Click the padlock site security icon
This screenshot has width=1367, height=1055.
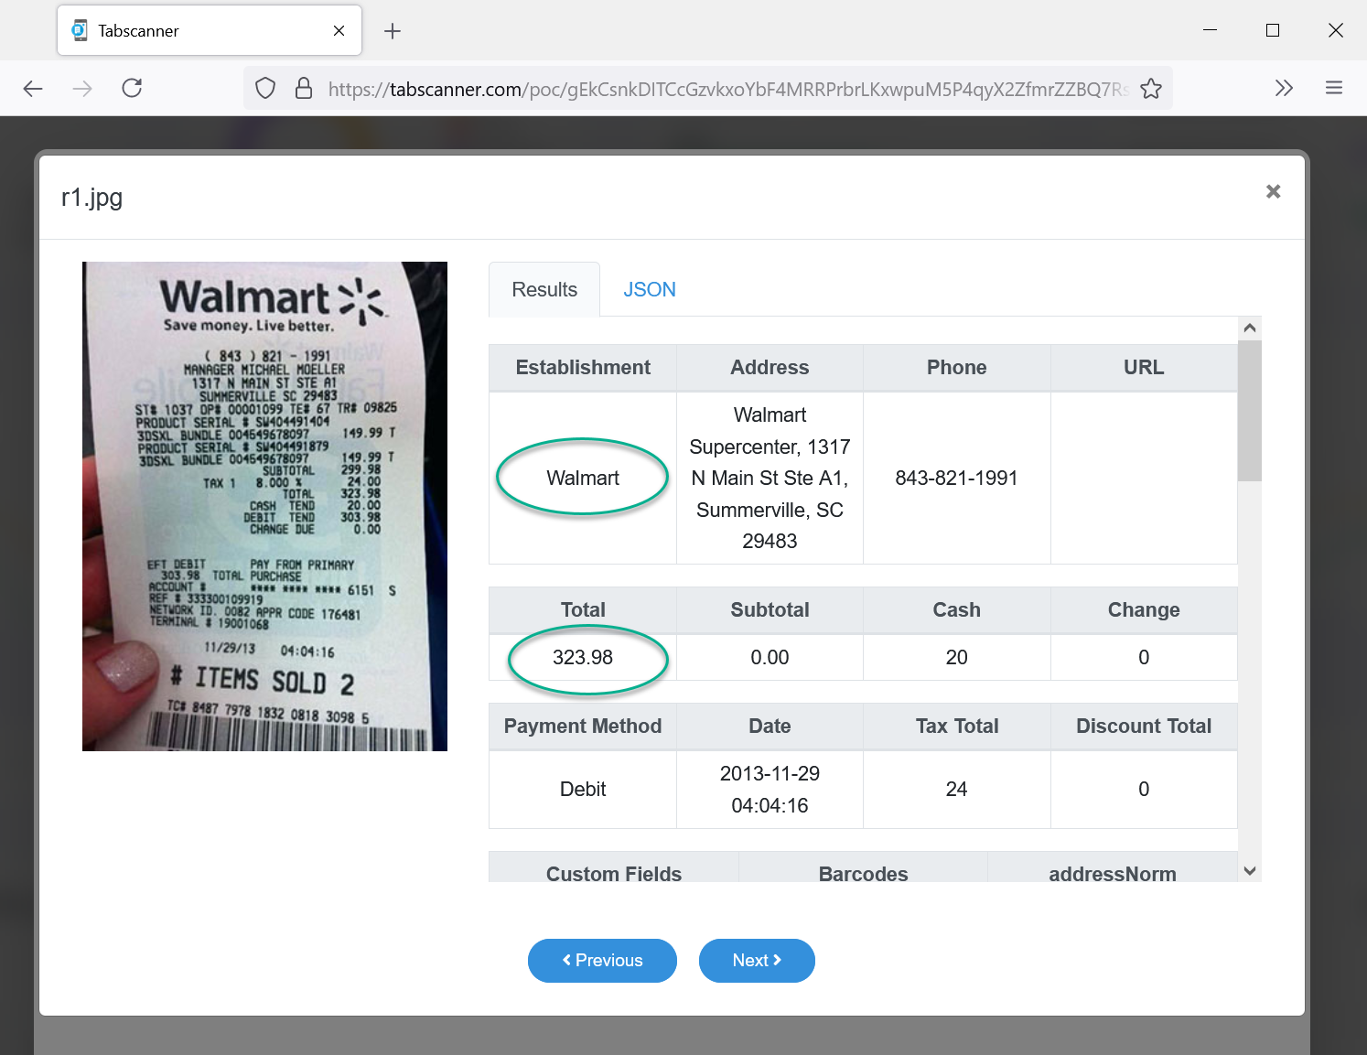[304, 88]
